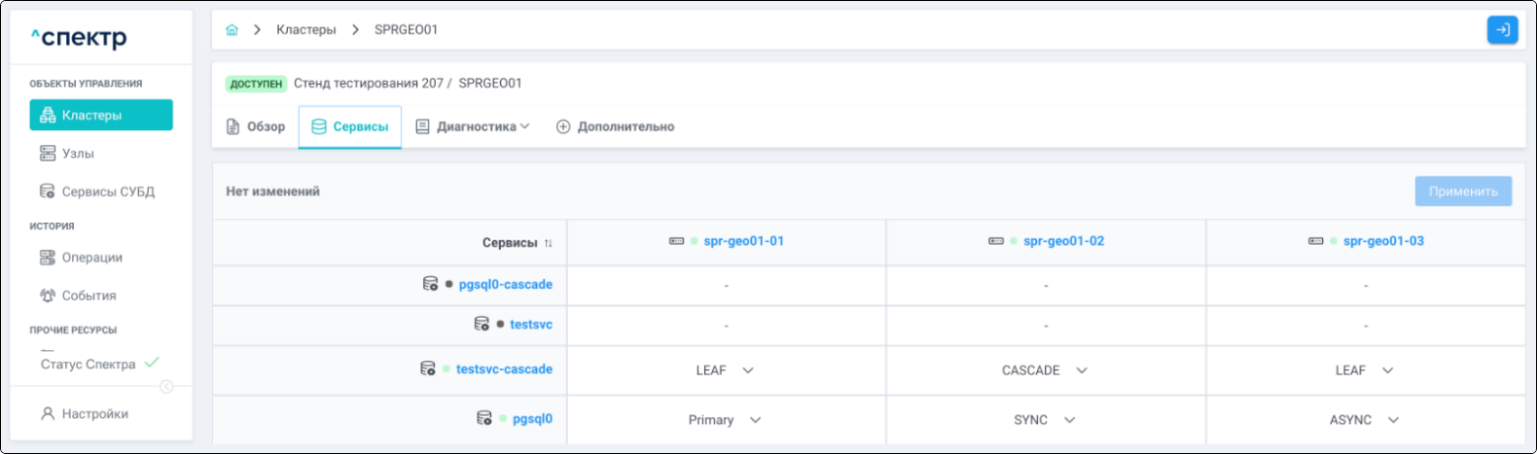This screenshot has height=454, width=1537.
Task: Click the testsvc database service icon
Action: point(482,324)
